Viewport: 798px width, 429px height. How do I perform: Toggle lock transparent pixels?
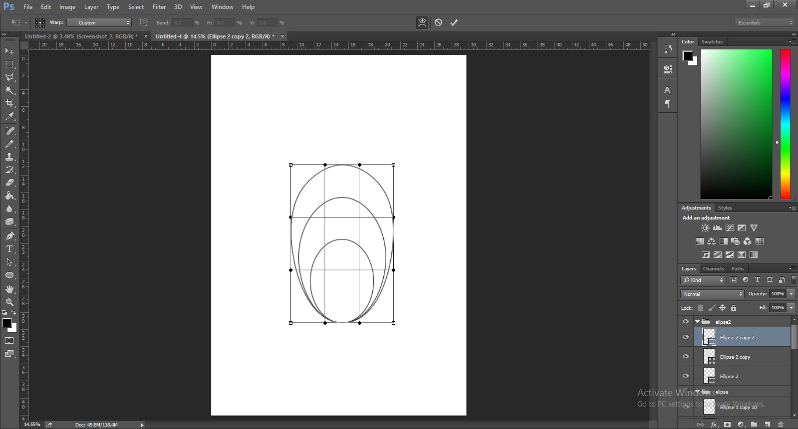pyautogui.click(x=700, y=308)
